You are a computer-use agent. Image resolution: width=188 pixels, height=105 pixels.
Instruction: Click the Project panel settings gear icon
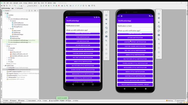35,10
